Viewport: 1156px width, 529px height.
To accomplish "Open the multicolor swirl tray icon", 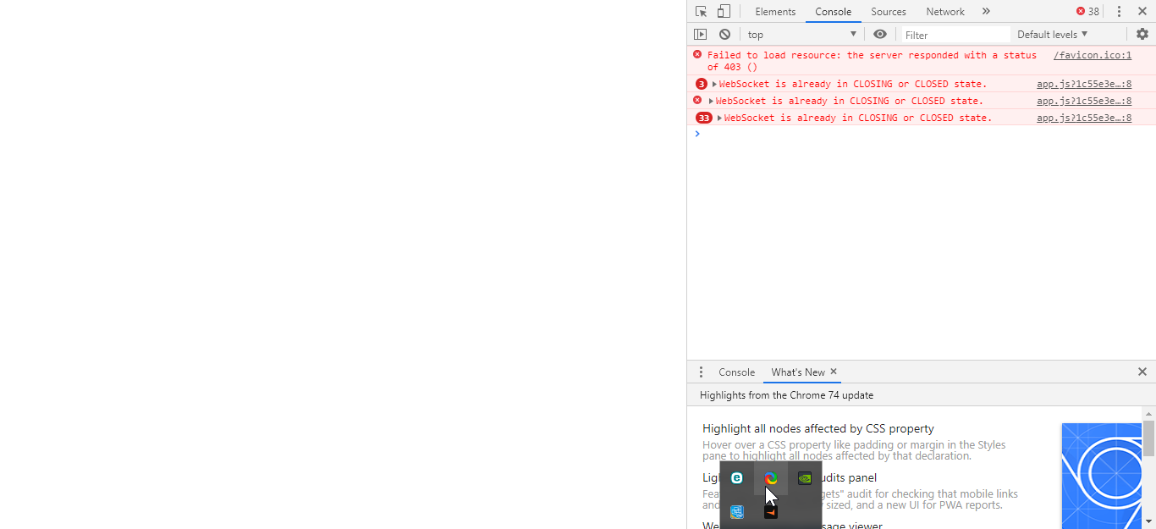I will pos(771,478).
